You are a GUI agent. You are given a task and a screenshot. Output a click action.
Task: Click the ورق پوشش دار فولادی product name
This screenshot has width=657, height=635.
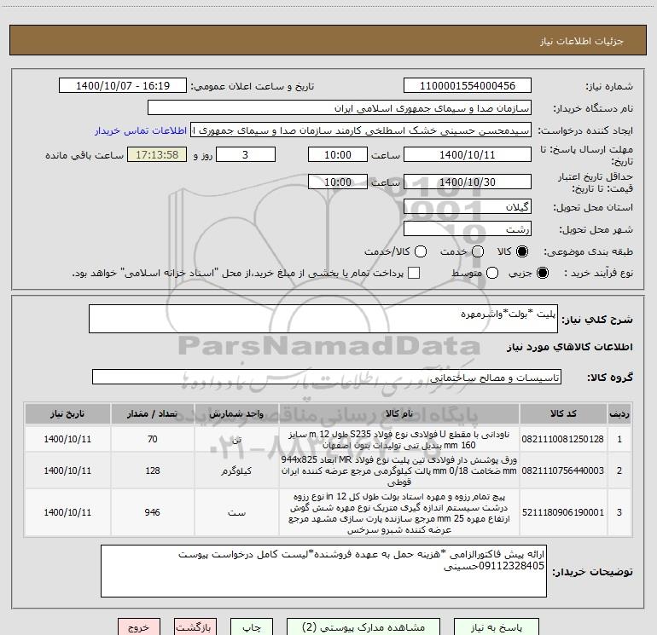tap(399, 470)
